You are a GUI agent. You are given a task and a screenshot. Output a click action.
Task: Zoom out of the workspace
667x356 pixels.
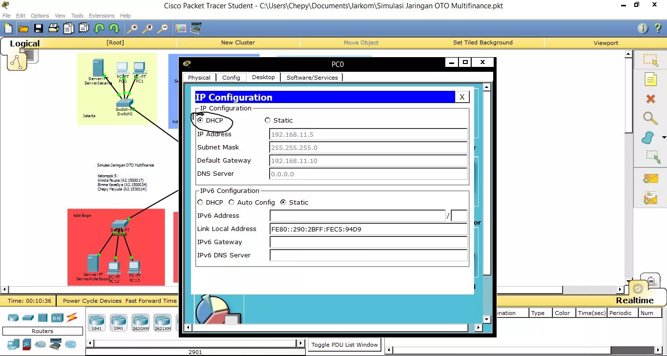click(x=162, y=28)
